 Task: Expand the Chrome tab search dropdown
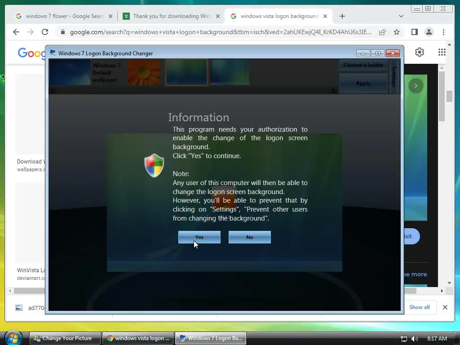401,16
